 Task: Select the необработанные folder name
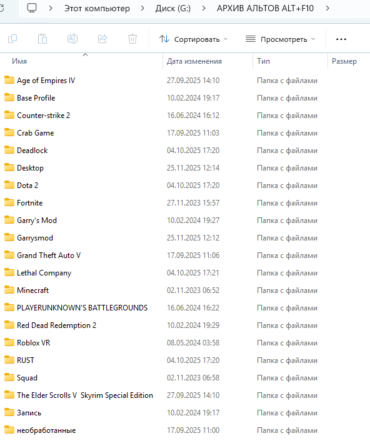46,430
